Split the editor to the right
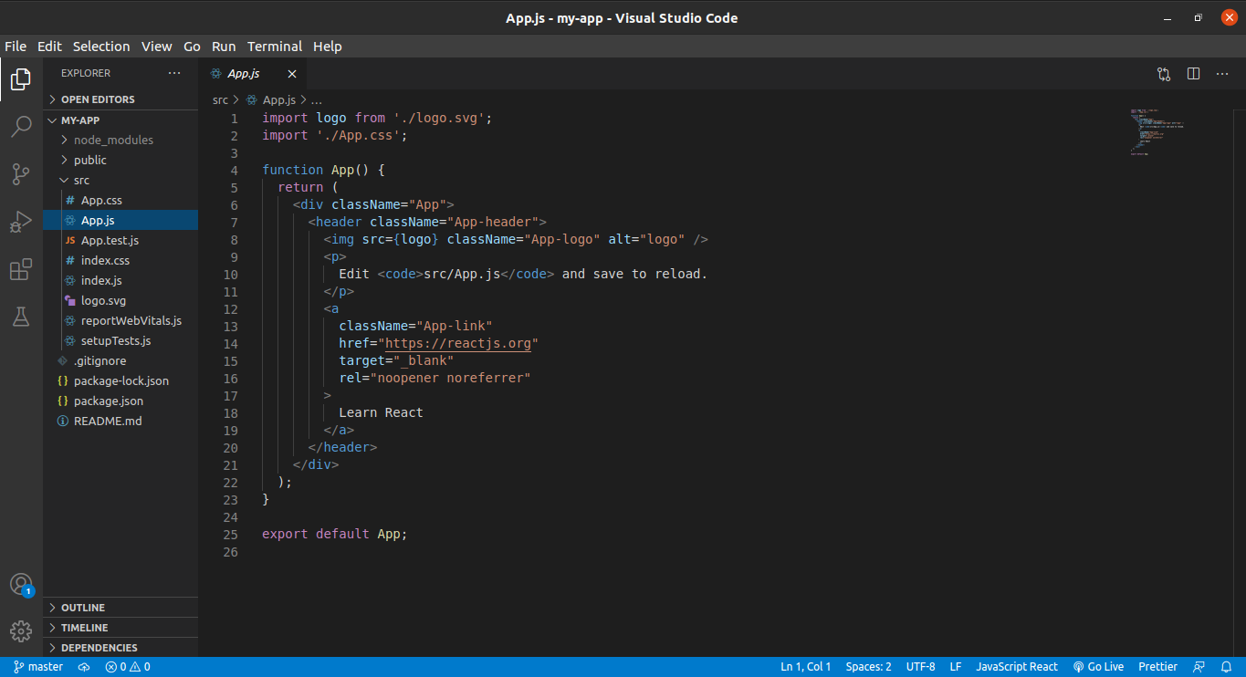Screen dimensions: 1246x677 tap(1193, 74)
